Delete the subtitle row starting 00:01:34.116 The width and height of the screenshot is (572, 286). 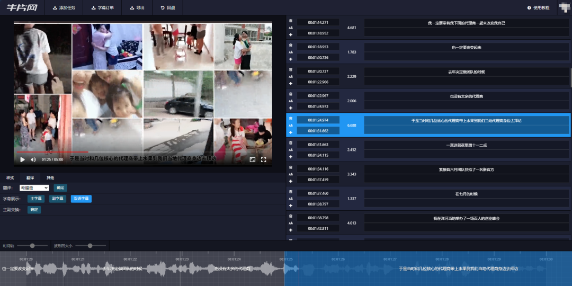tap(291, 167)
